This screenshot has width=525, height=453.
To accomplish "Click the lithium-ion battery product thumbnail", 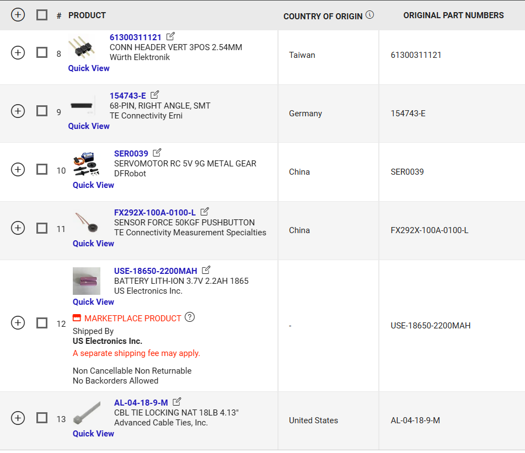I will 87,281.
